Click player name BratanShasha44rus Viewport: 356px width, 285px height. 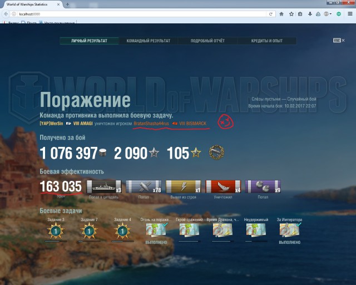(x=151, y=124)
